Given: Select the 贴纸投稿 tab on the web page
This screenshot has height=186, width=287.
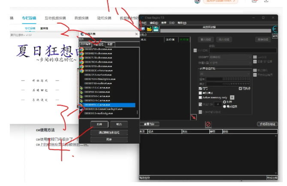Looking at the screenshot, I should coord(104,18).
